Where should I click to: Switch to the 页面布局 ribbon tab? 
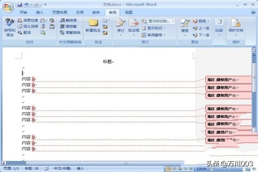coord(60,12)
